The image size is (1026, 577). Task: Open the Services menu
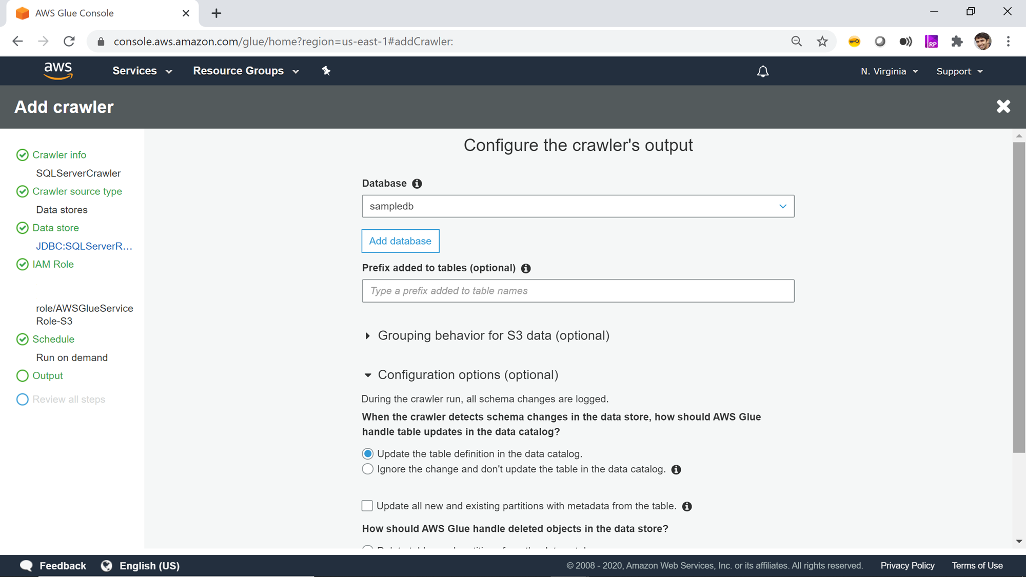(142, 71)
